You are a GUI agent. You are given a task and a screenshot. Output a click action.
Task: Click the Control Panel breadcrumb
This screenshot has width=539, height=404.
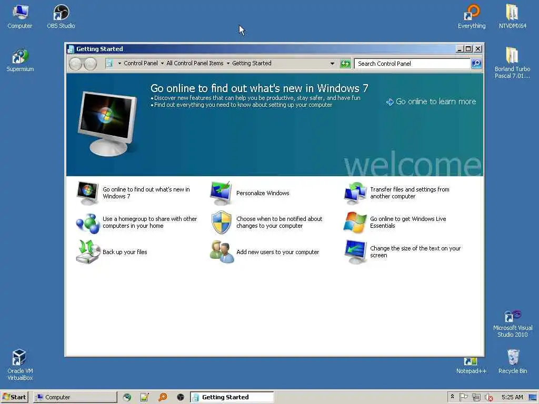141,63
